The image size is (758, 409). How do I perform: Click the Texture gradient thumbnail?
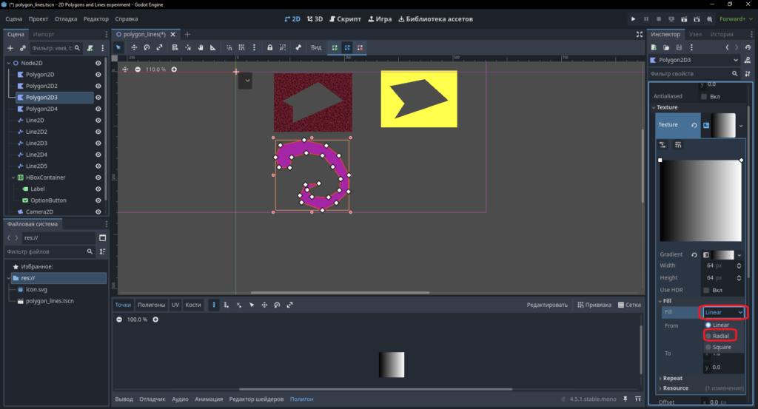point(723,126)
